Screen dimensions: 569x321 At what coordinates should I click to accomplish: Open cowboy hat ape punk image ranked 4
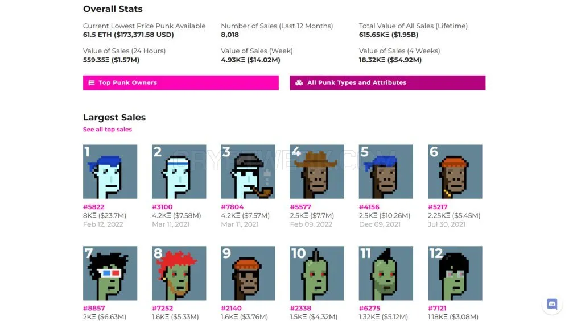click(317, 172)
